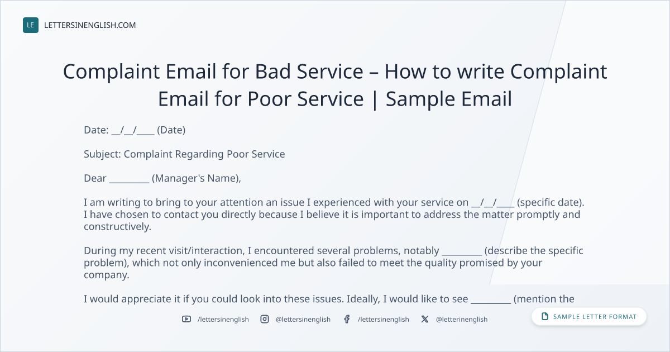The image size is (670, 352).
Task: Click the Sample Letter Format button
Action: tap(589, 317)
